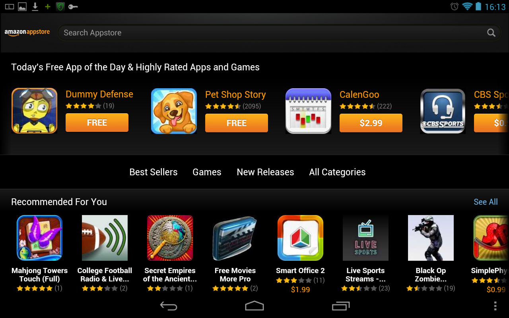This screenshot has height=318, width=509.
Task: Click See All recommended apps
Action: pos(486,202)
